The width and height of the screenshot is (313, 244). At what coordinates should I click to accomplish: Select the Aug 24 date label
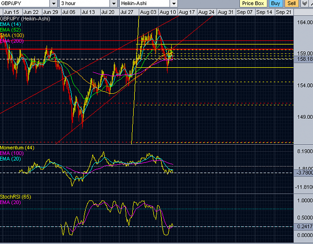(206, 12)
